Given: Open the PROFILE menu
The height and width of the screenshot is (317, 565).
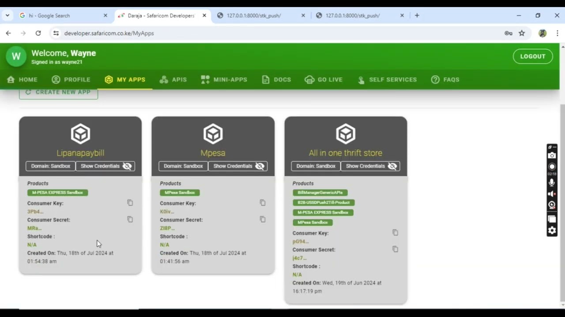Looking at the screenshot, I should [x=71, y=80].
